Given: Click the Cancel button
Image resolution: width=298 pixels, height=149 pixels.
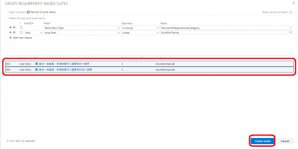Looking at the screenshot, I should (x=285, y=141).
